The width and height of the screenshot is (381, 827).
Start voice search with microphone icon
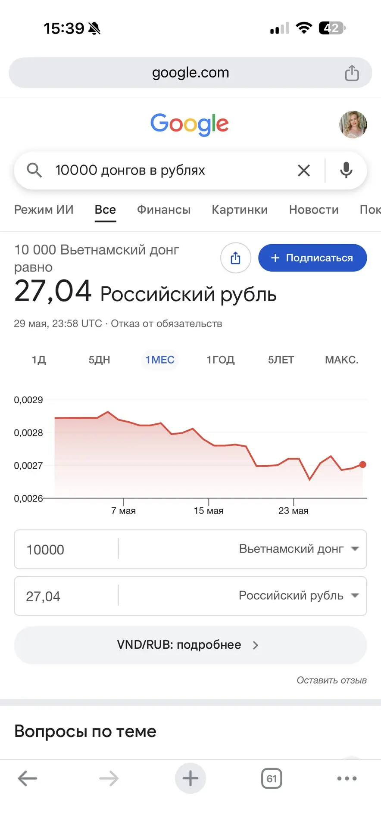(346, 171)
